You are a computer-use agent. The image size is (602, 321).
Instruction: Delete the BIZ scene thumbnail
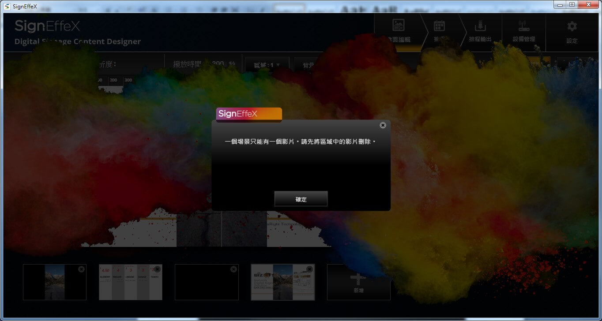(309, 269)
